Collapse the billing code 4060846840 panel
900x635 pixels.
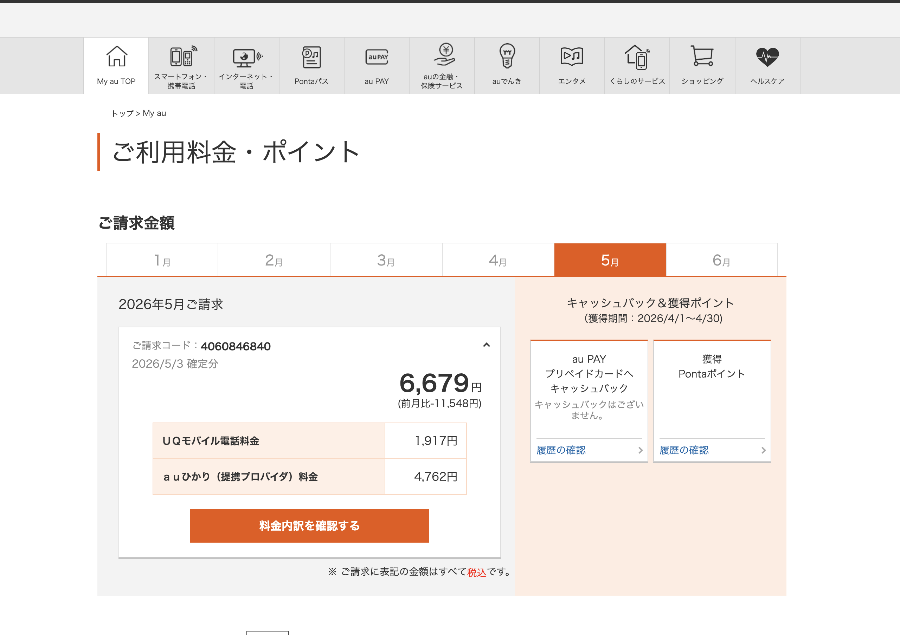pyautogui.click(x=487, y=345)
